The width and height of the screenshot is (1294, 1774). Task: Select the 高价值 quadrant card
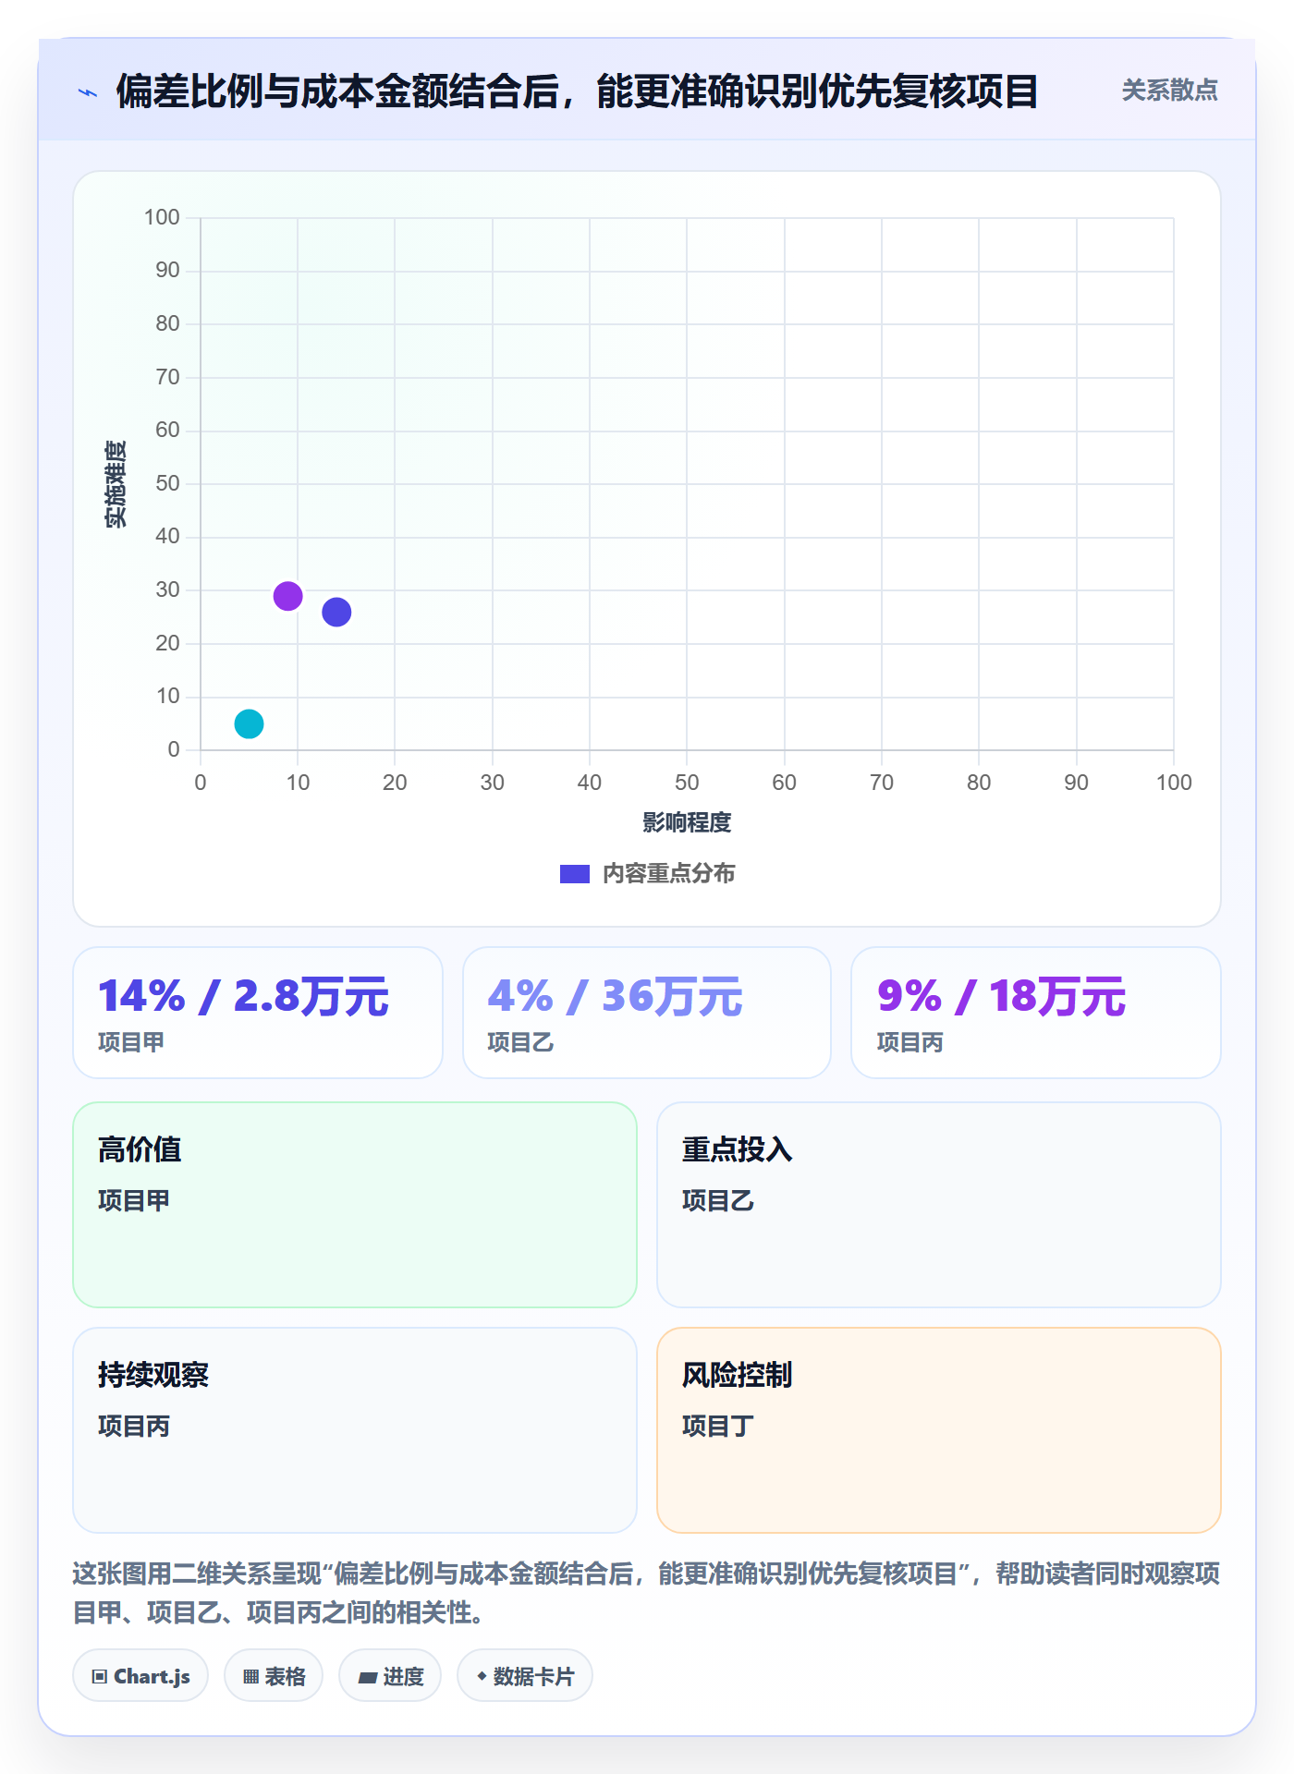355,1205
